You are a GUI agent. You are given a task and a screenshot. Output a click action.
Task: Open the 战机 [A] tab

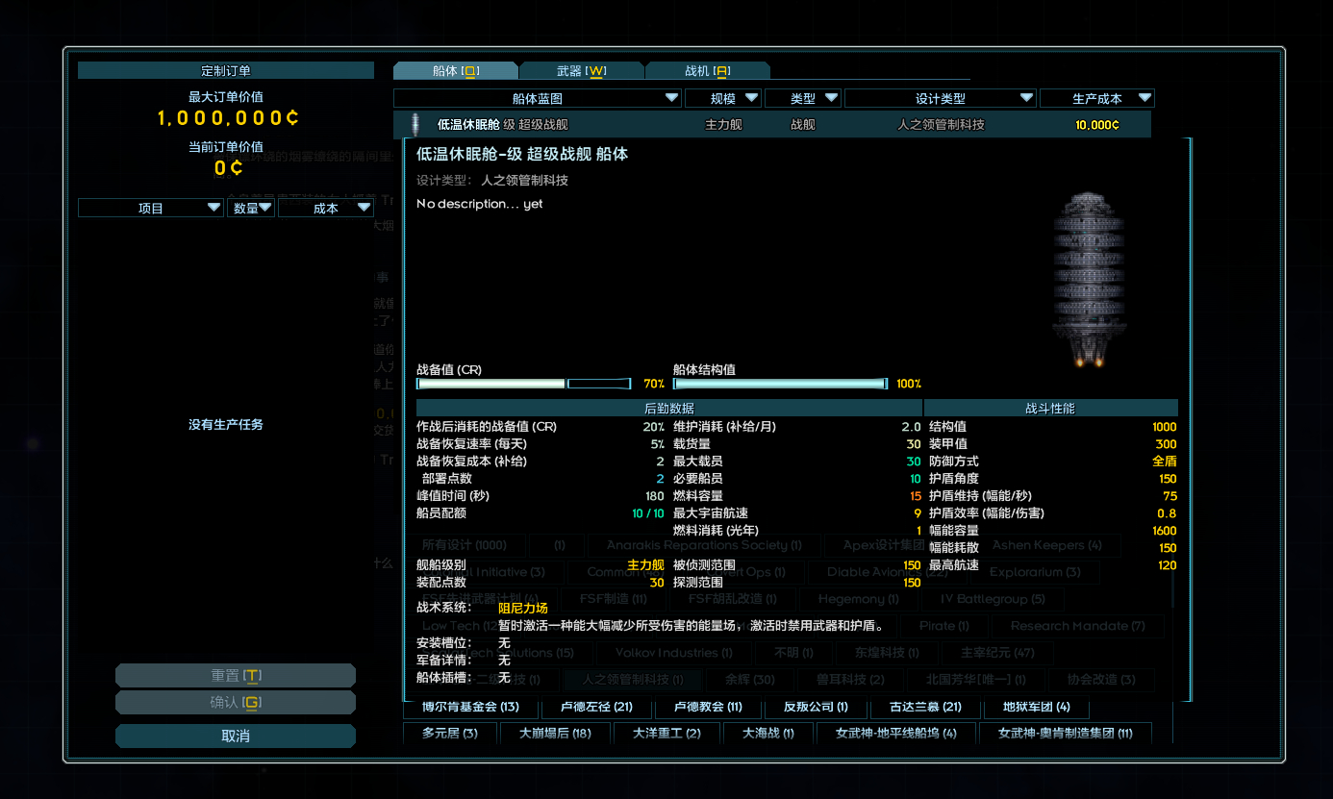(707, 71)
